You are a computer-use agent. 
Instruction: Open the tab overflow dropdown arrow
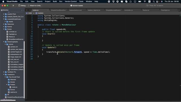click(179, 10)
